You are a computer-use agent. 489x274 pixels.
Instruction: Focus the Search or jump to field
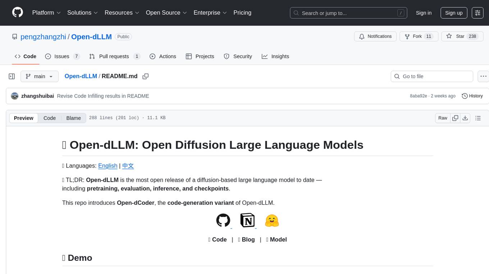348,13
